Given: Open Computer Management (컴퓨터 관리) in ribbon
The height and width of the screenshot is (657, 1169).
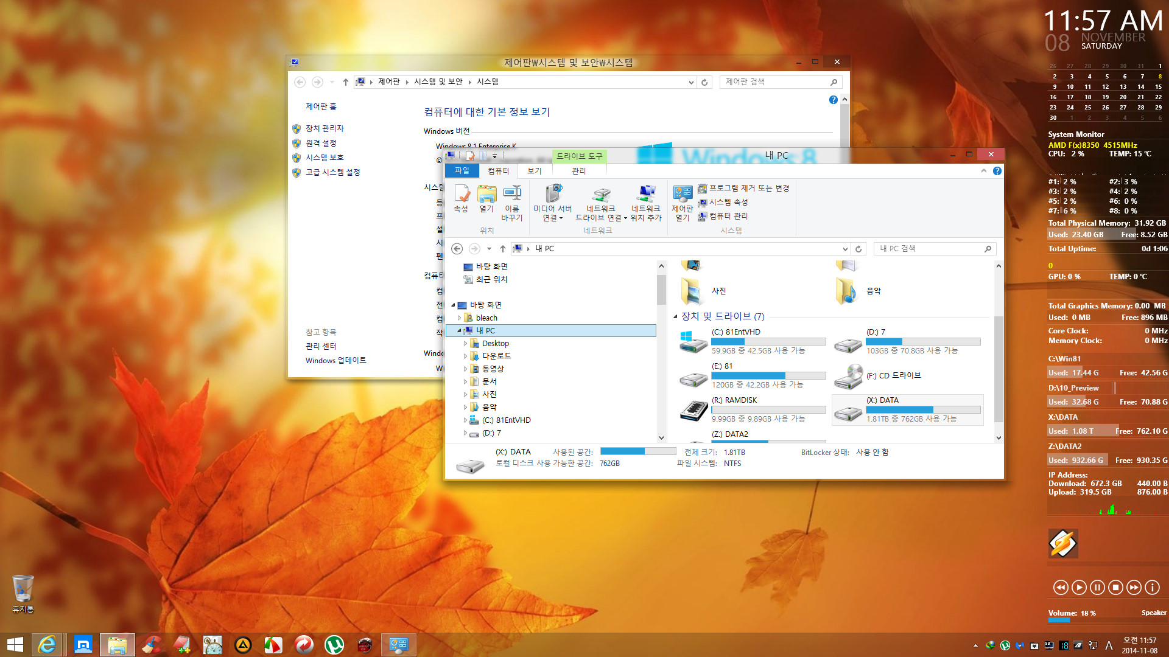Looking at the screenshot, I should (723, 216).
